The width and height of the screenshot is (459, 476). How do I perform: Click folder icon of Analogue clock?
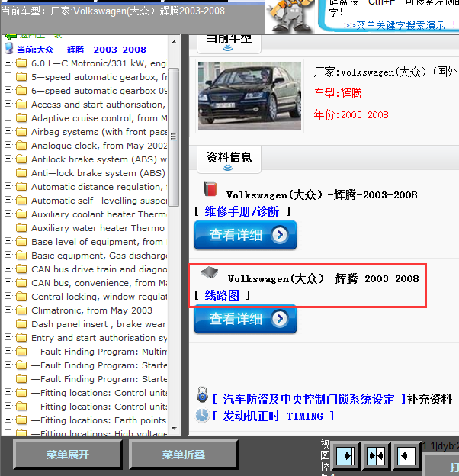point(21,146)
